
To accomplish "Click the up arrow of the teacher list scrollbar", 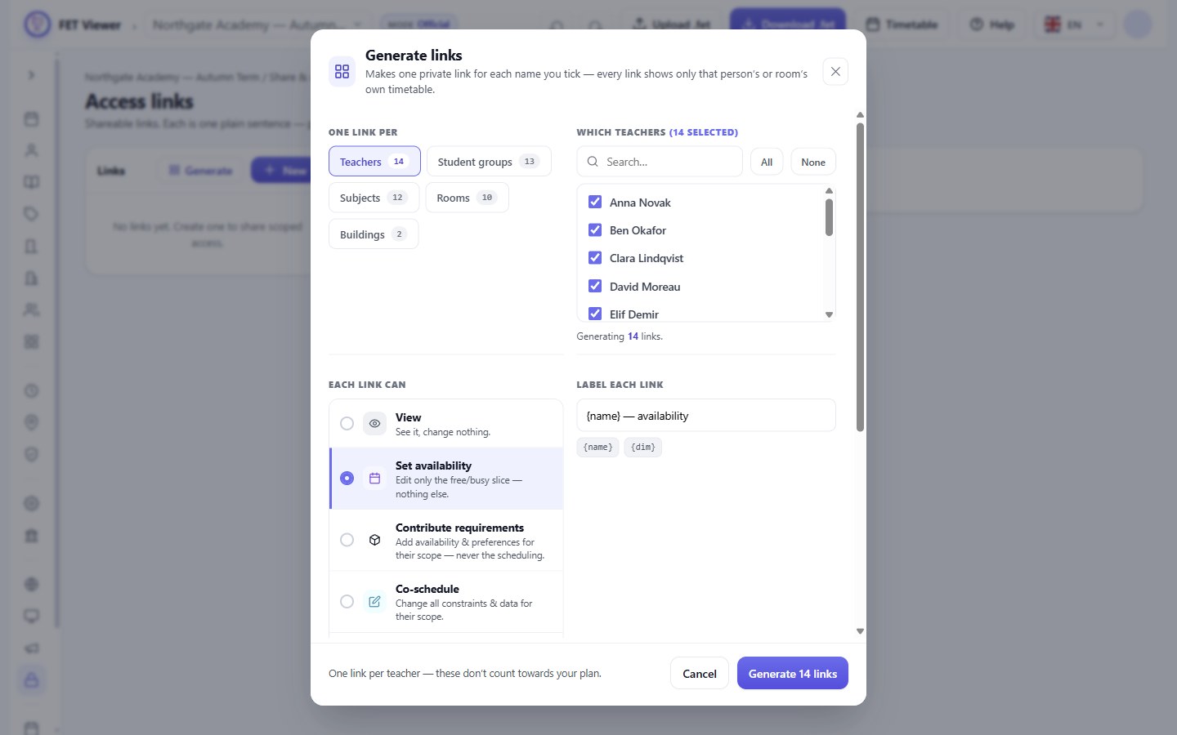I will [x=829, y=191].
